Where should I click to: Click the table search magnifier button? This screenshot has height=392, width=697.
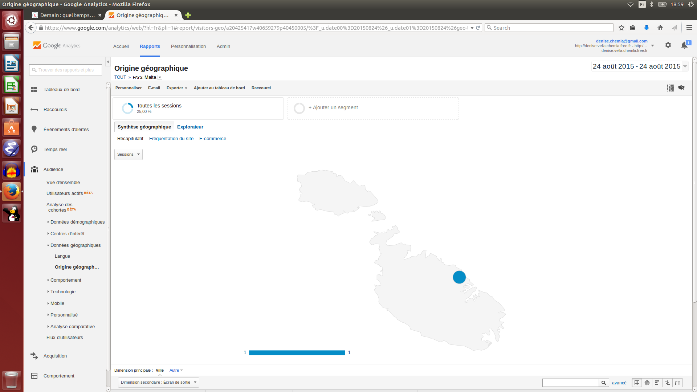point(604,383)
